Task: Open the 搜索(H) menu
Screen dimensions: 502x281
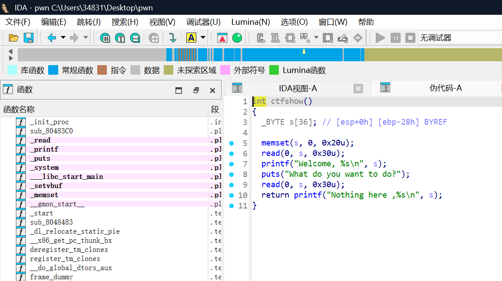Action: pyautogui.click(x=125, y=22)
